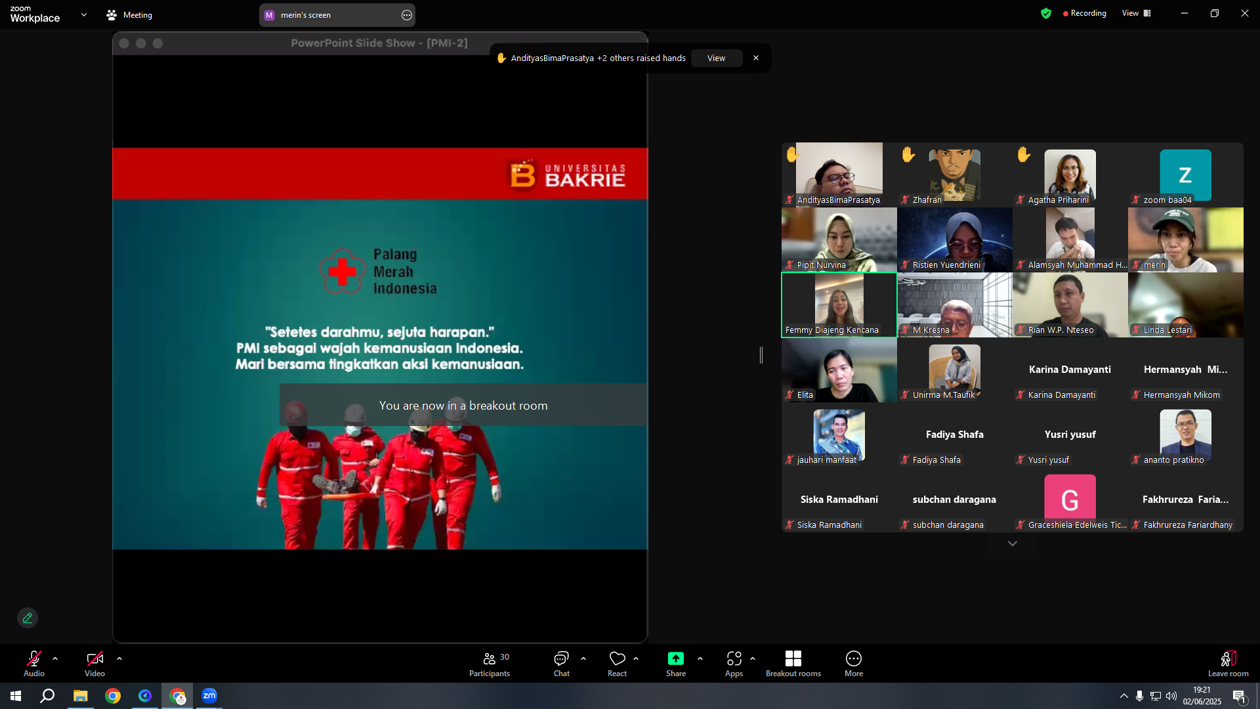Screen dimensions: 1260x709
Task: Select Agatha Priharini video tile
Action: point(1070,175)
